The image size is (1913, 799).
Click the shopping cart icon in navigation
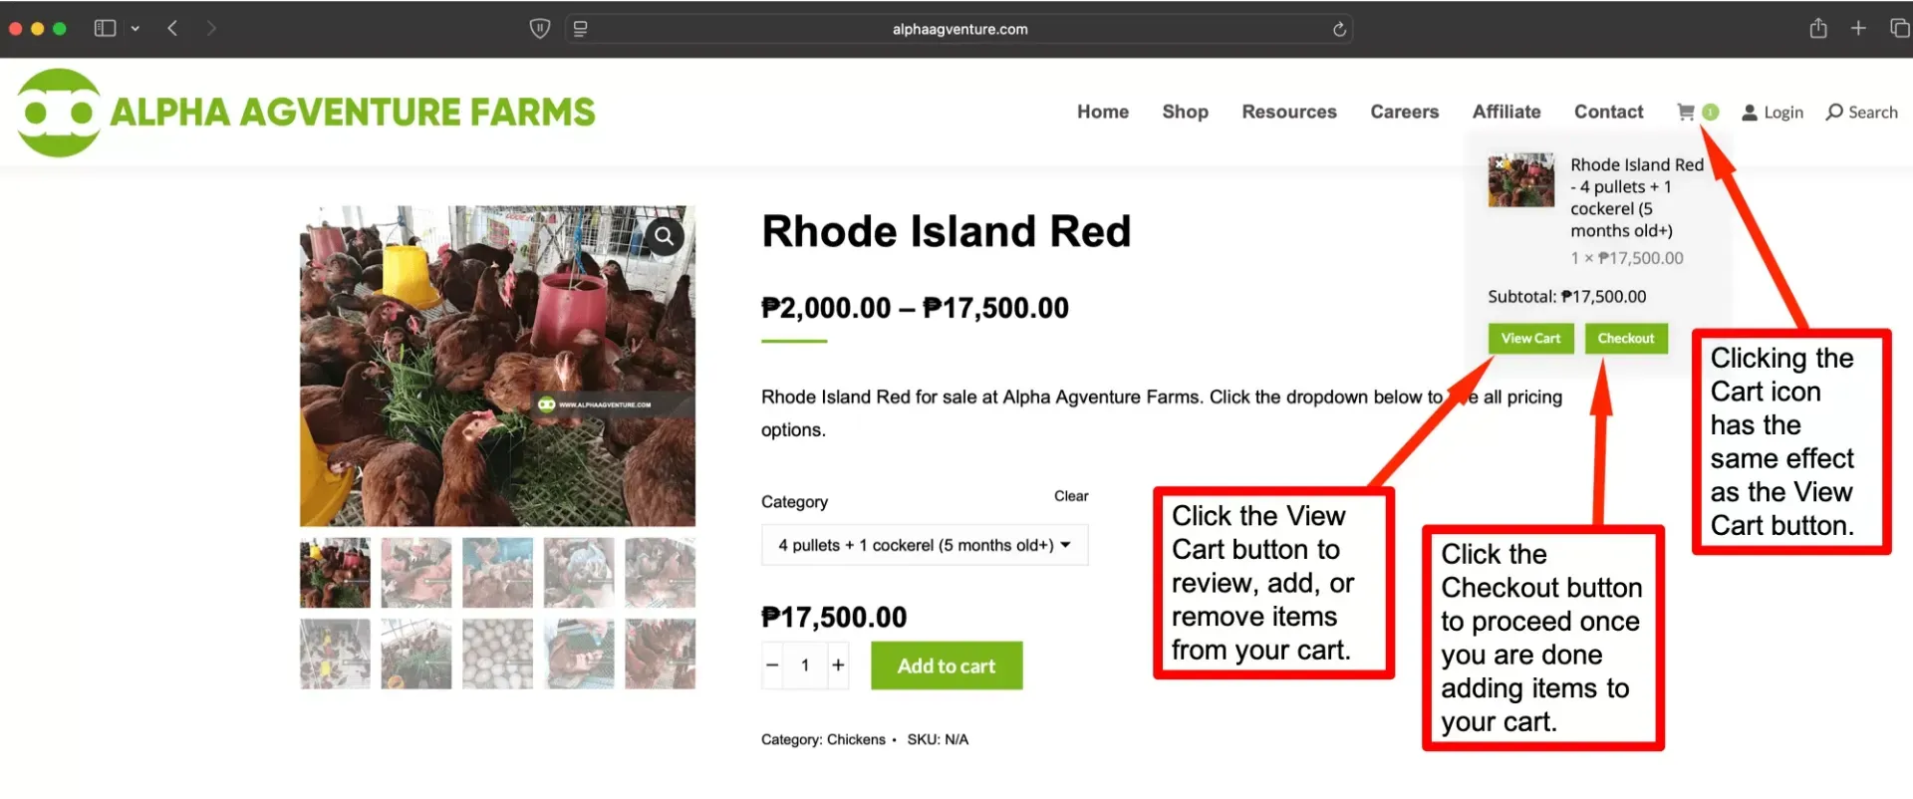tap(1686, 112)
